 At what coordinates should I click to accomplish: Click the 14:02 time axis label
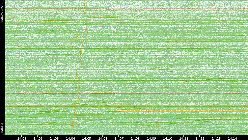point(38,138)
